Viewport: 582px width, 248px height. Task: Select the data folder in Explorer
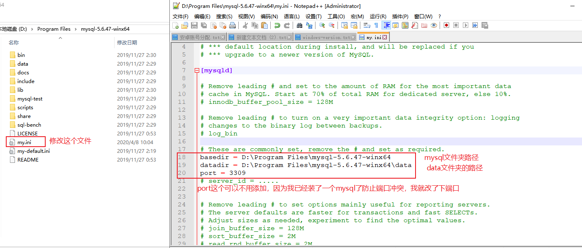23,64
